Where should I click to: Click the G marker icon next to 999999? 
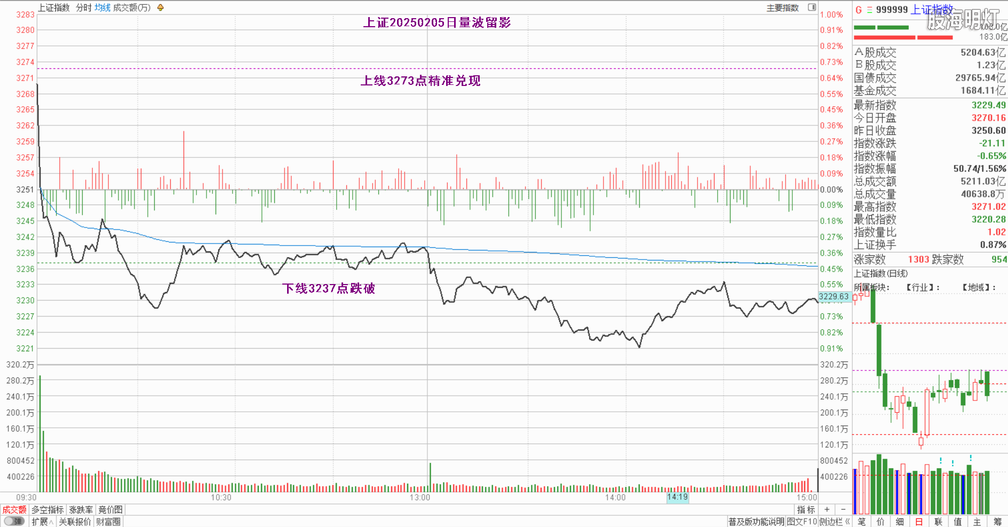tap(859, 10)
